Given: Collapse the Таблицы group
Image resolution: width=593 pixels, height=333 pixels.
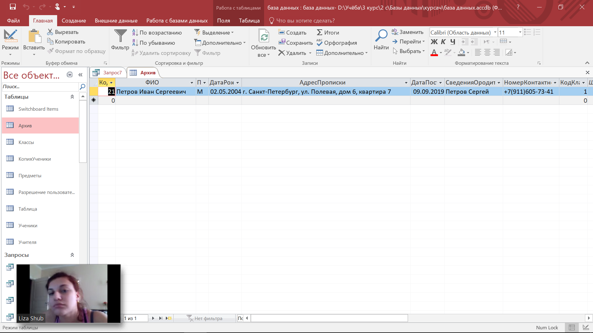Looking at the screenshot, I should [72, 97].
